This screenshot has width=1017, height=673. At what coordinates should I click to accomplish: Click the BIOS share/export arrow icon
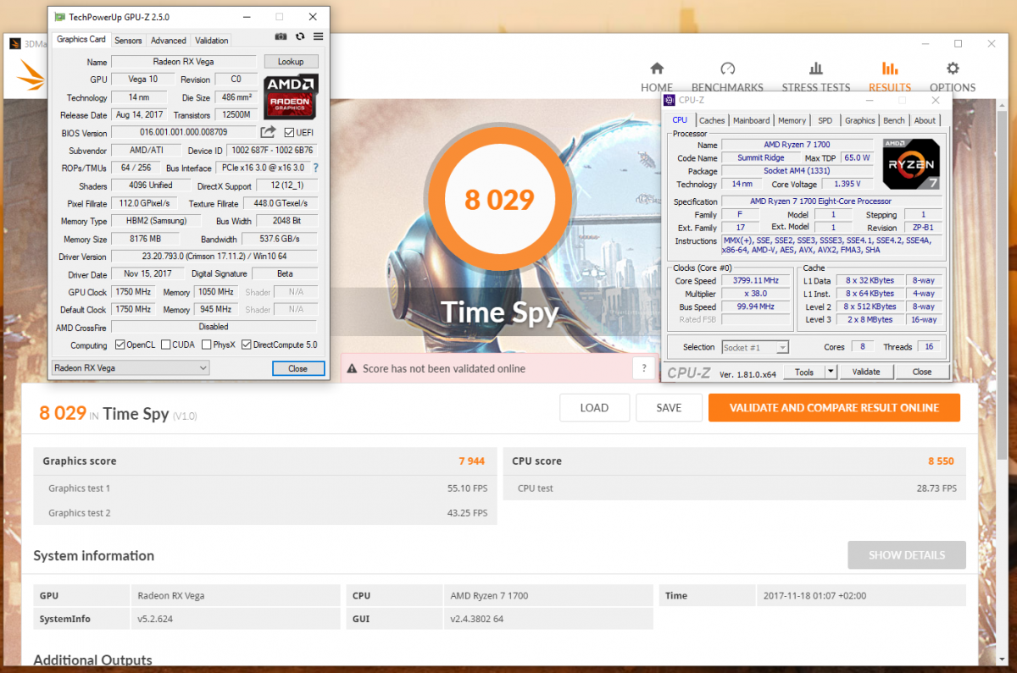pyautogui.click(x=268, y=132)
